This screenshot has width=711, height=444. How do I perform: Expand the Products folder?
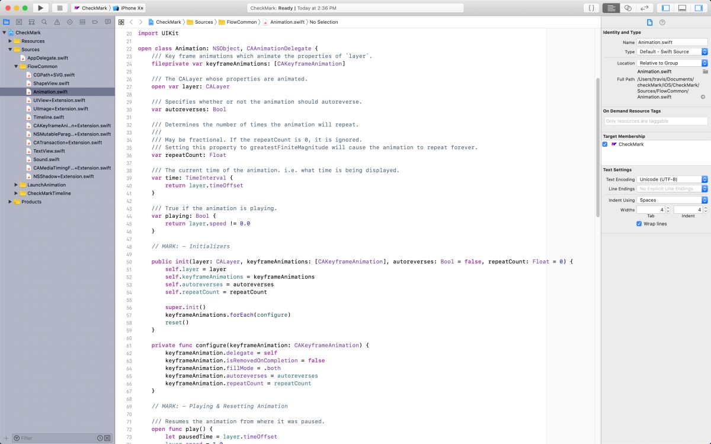coord(10,202)
